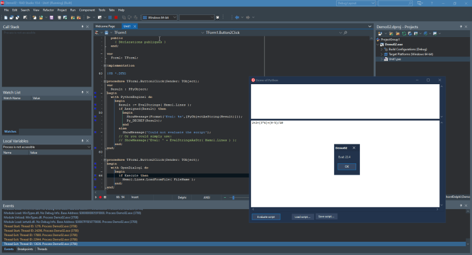Open the Debug Layout dropdown
The height and width of the screenshot is (255, 472).
click(x=356, y=3)
